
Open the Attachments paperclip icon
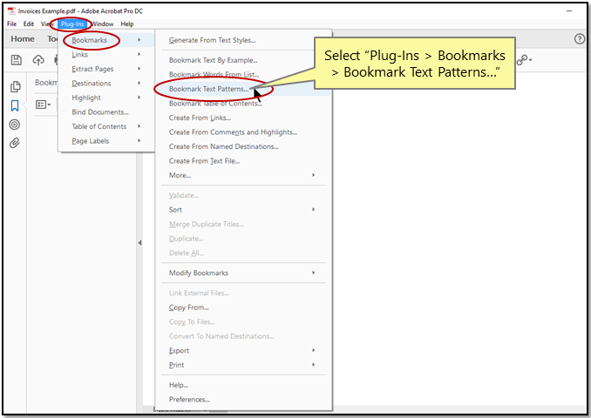15,143
